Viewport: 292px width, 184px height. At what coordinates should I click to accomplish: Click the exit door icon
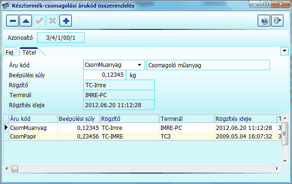pos(277,20)
